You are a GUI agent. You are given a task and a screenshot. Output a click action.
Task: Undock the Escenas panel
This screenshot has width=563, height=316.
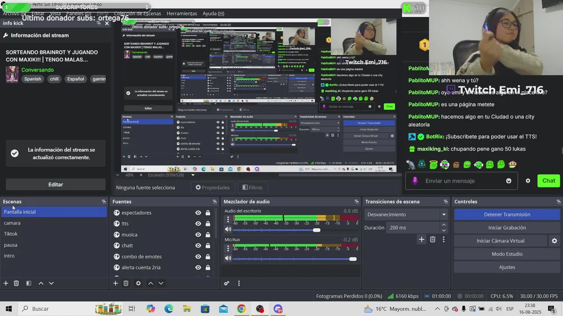click(x=104, y=202)
